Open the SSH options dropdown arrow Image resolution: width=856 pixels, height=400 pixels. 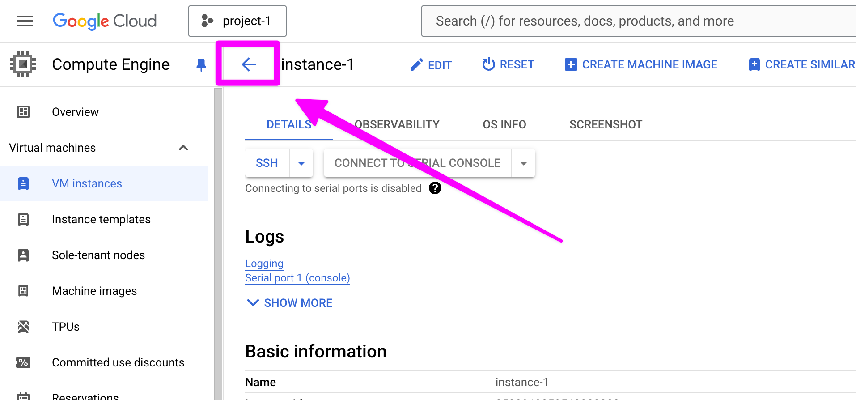pos(301,163)
